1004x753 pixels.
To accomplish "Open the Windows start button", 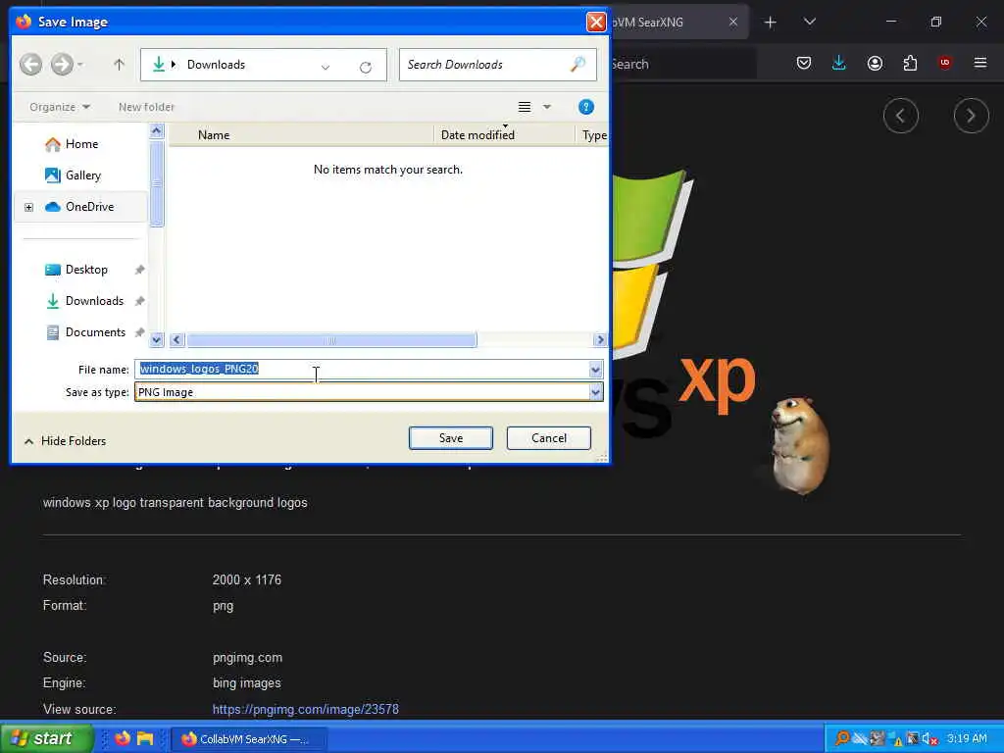I will [46, 738].
